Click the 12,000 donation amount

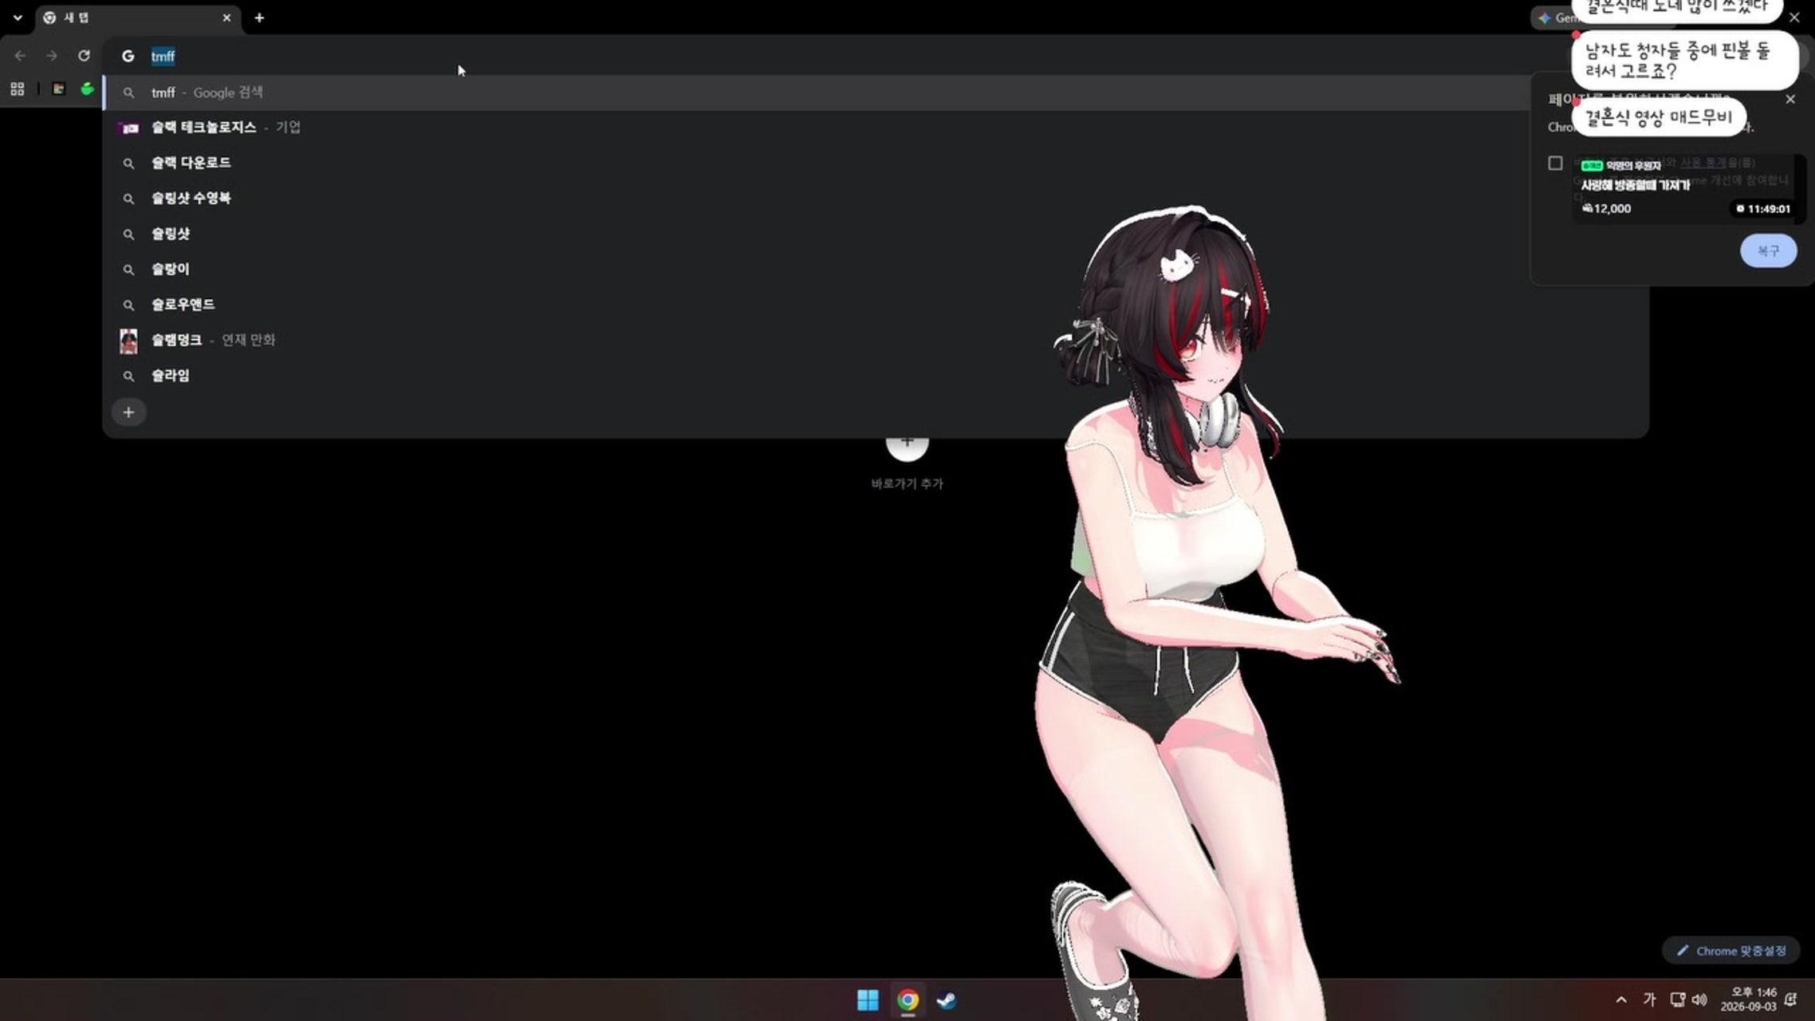[1607, 209]
